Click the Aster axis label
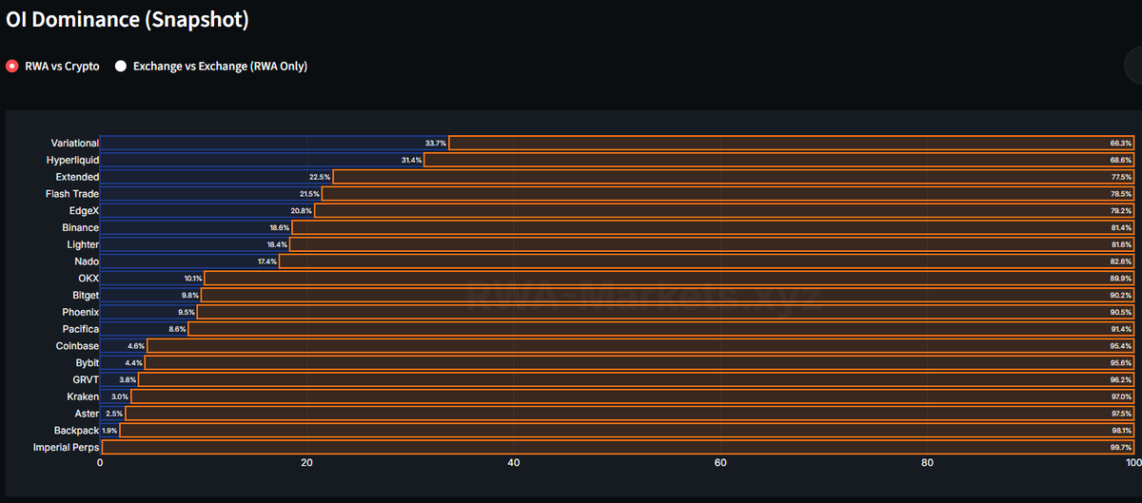Viewport: 1142px width, 503px height. click(87, 414)
